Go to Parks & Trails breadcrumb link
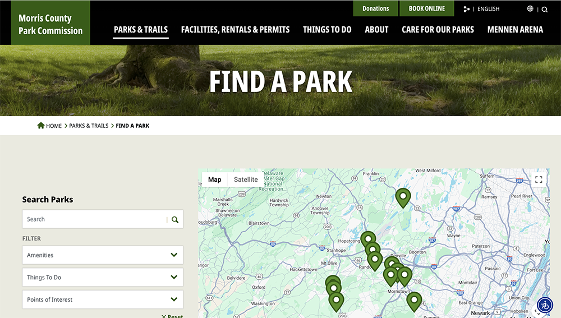 click(89, 126)
